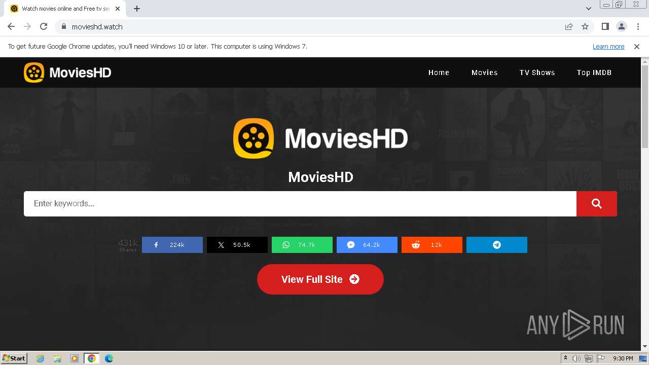
Task: Click the MoviesHD header logo
Action: (x=67, y=72)
